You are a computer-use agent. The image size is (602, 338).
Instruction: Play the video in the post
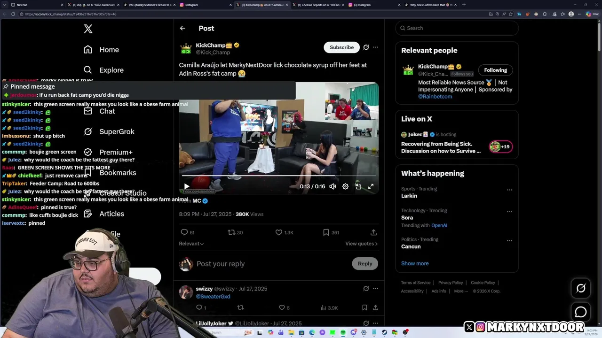[x=187, y=186]
